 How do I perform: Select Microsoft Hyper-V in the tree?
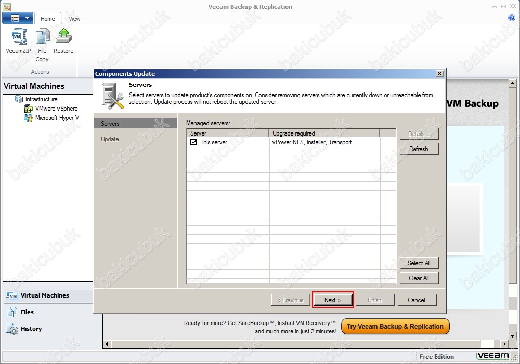pyautogui.click(x=57, y=117)
